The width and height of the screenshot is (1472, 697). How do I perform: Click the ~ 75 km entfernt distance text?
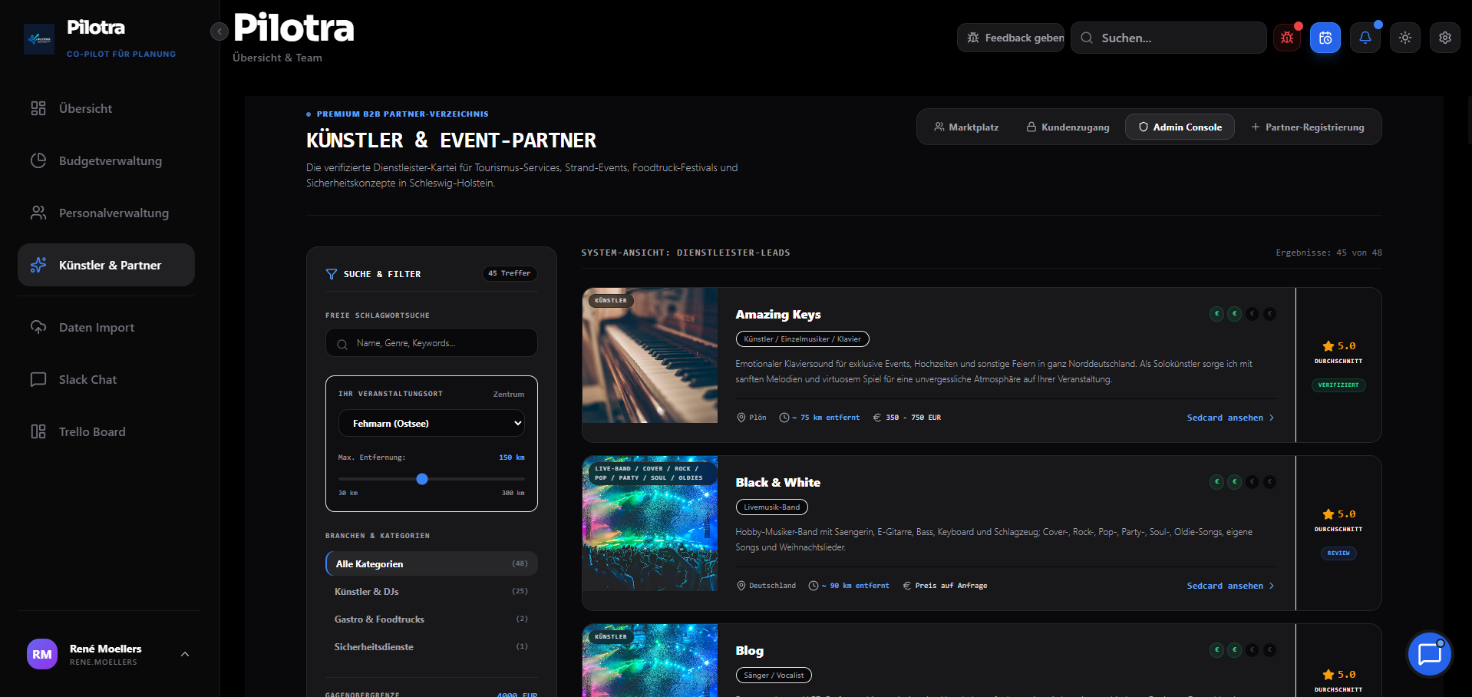(826, 418)
